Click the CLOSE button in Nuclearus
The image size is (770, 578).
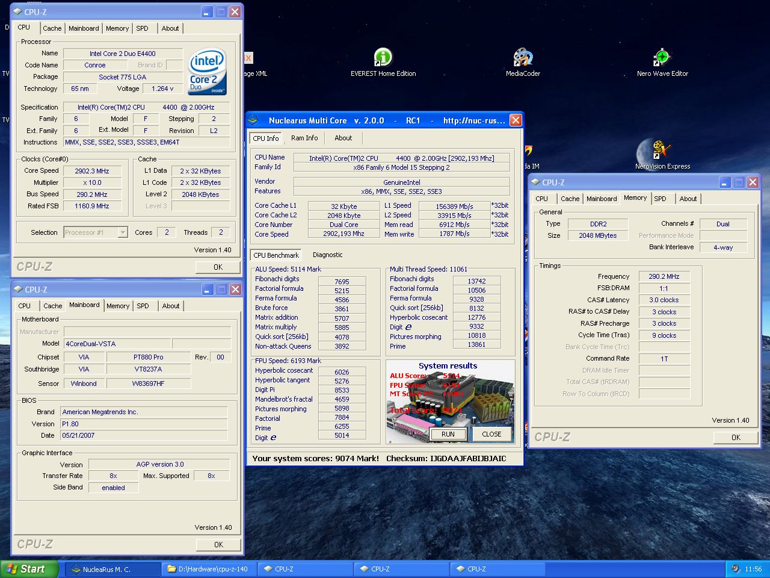click(491, 434)
